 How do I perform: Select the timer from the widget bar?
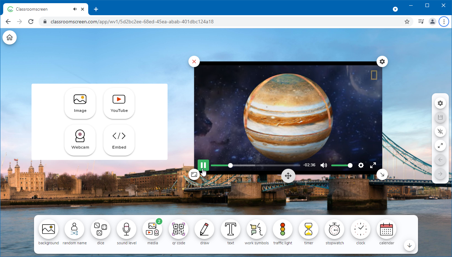308,229
